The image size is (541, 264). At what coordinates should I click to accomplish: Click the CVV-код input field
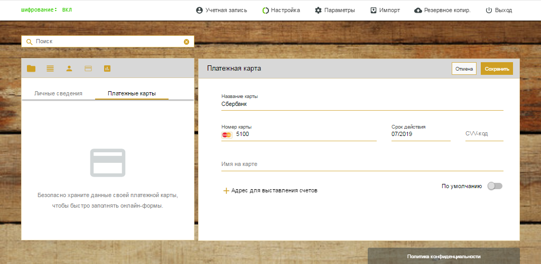click(483, 134)
